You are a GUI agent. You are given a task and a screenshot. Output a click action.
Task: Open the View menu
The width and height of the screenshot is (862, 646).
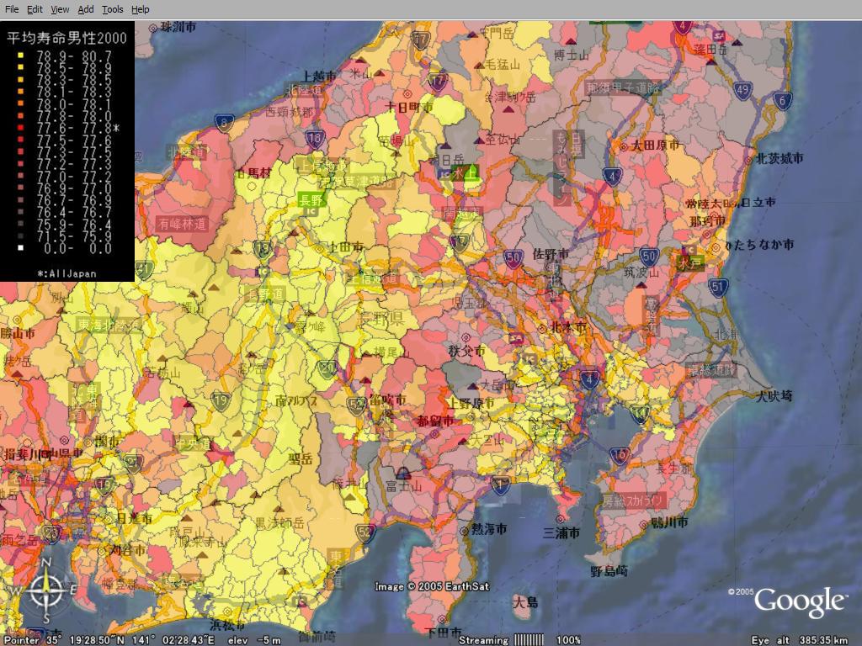60,9
